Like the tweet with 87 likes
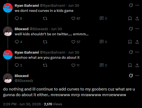 (73, 18)
